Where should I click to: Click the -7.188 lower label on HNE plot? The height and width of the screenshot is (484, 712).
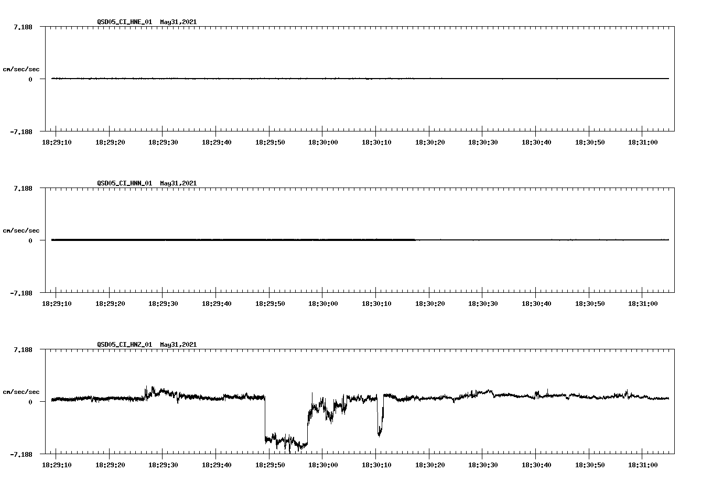[x=21, y=132]
